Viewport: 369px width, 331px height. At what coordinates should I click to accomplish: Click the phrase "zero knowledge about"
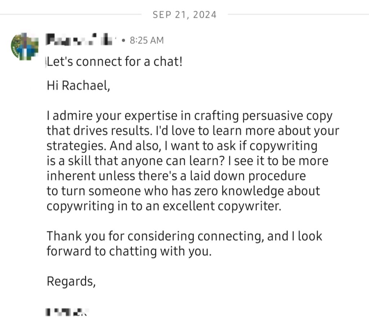click(257, 191)
